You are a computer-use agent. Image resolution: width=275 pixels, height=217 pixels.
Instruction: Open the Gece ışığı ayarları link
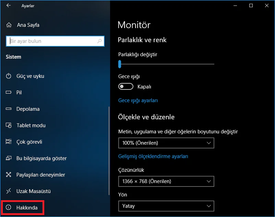click(x=138, y=100)
